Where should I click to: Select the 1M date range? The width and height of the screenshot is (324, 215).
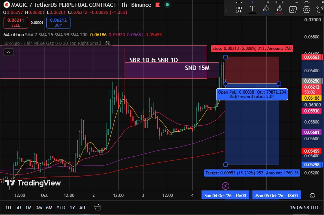pyautogui.click(x=28, y=208)
